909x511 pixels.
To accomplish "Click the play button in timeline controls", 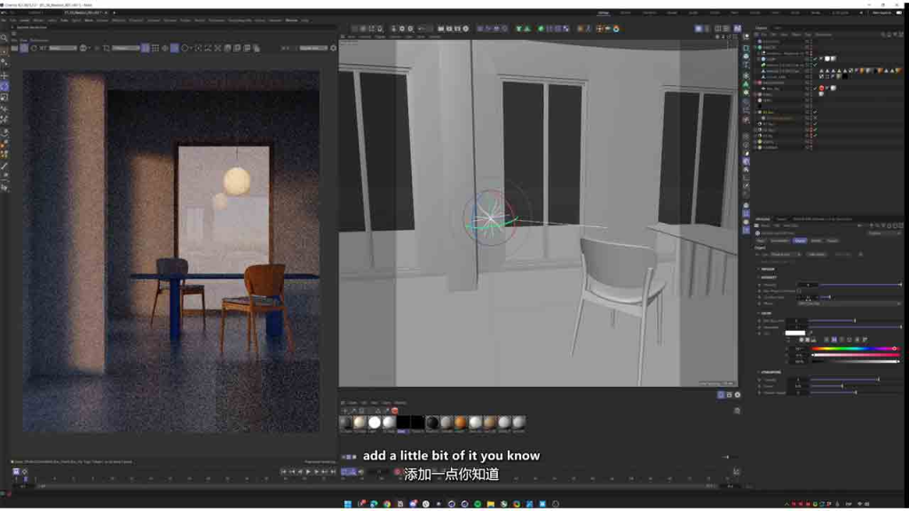I will point(308,472).
